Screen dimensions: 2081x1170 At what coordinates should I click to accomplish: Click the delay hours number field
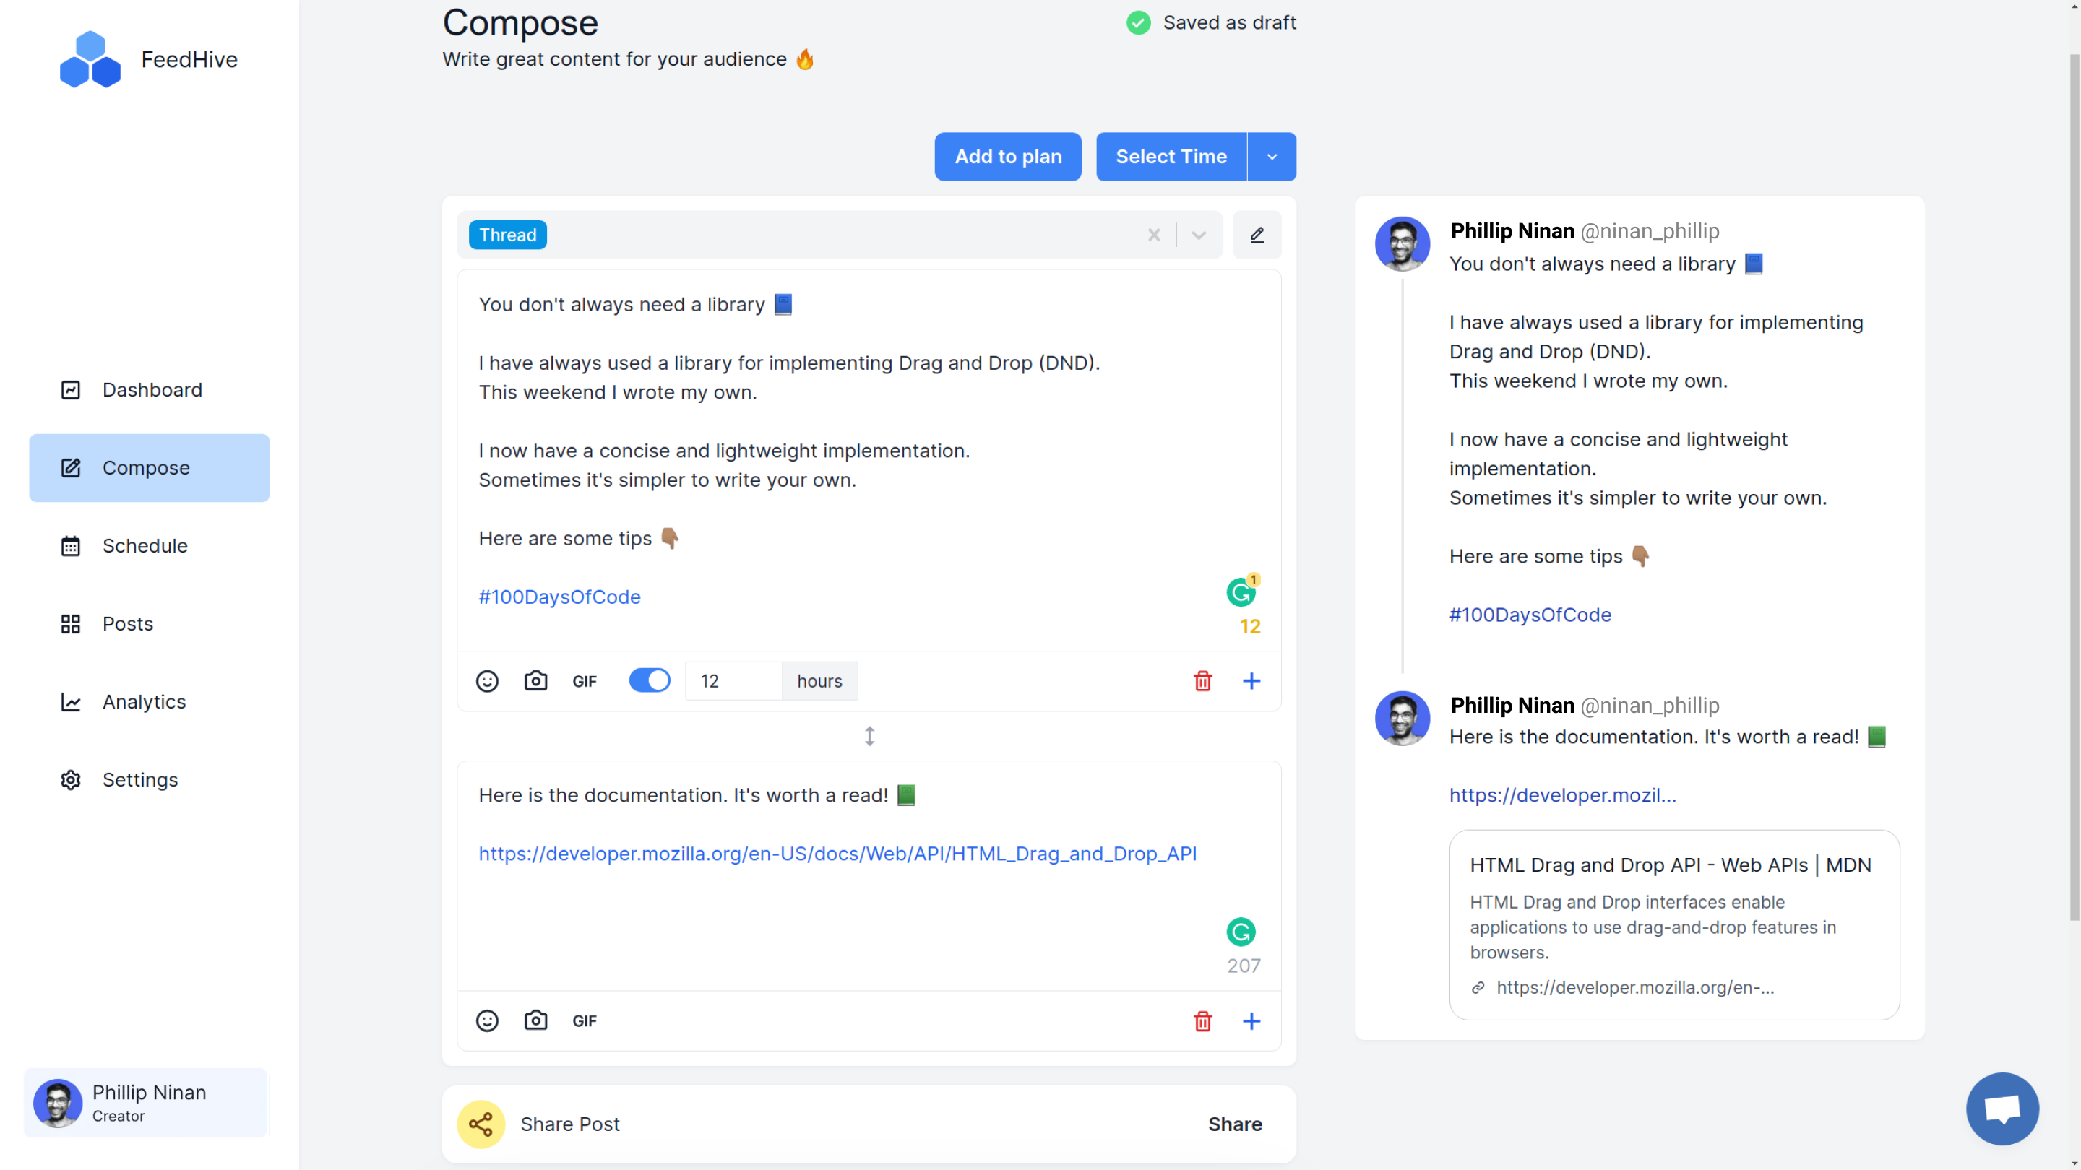click(x=733, y=682)
